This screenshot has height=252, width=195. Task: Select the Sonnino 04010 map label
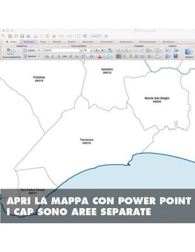pos(107,71)
